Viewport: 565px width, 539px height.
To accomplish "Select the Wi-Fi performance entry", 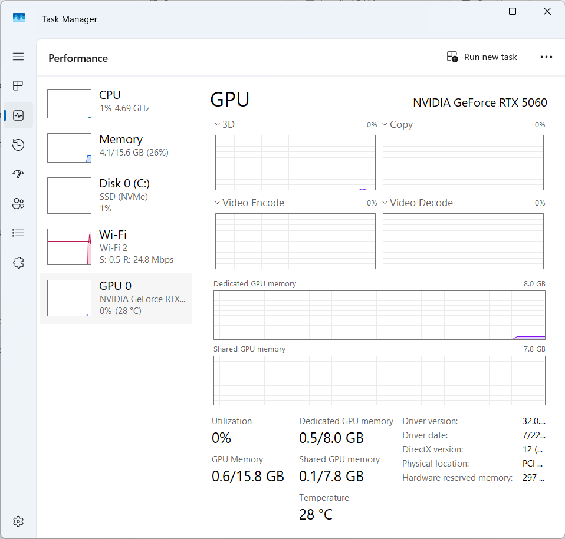I will coord(116,247).
